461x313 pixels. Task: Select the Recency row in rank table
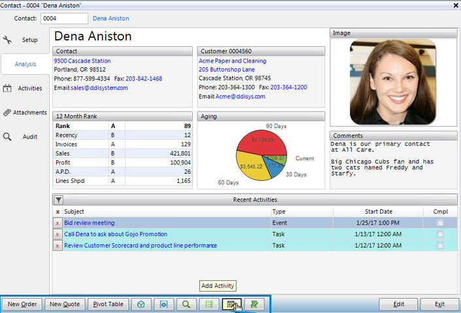(123, 135)
